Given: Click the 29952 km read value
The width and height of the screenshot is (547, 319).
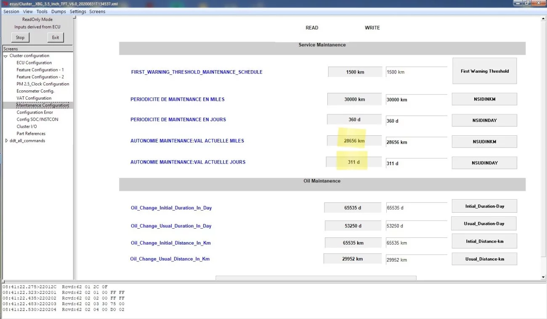Looking at the screenshot, I should pyautogui.click(x=353, y=258).
